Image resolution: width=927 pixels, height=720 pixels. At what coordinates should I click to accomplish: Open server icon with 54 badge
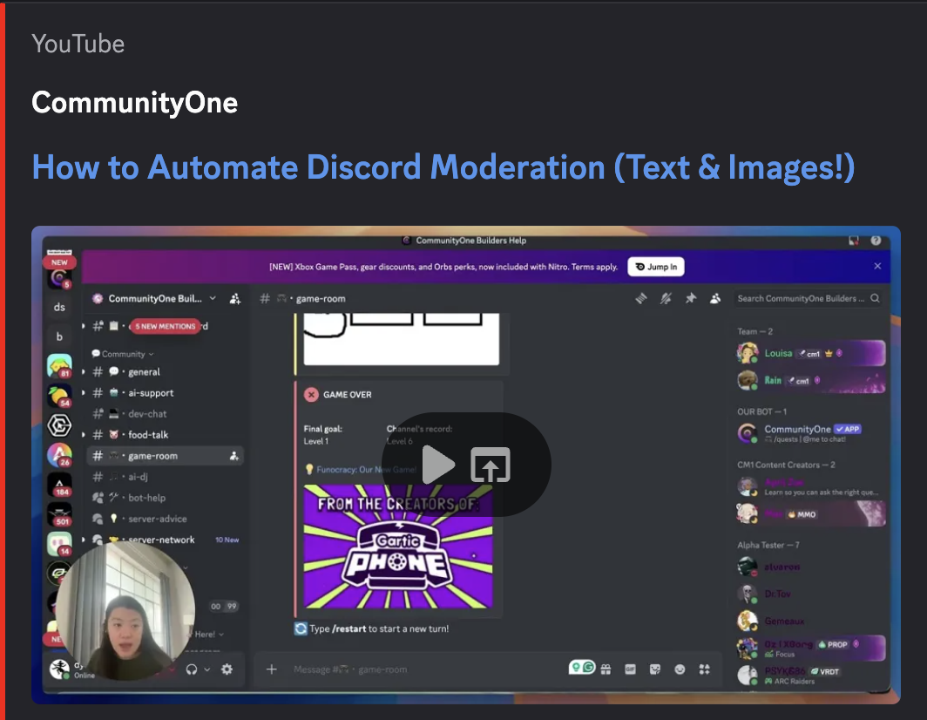pyautogui.click(x=59, y=396)
